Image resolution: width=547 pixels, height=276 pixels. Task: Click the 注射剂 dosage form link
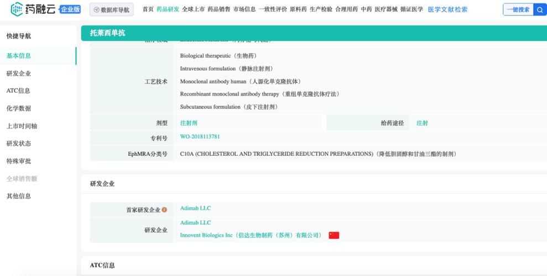pyautogui.click(x=189, y=123)
